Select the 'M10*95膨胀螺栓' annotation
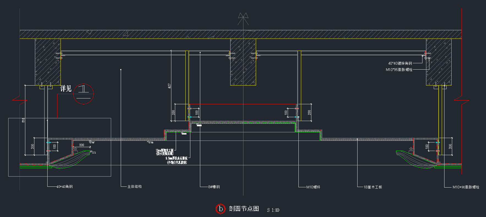Viewport: 486px width, 217px height. (399, 70)
